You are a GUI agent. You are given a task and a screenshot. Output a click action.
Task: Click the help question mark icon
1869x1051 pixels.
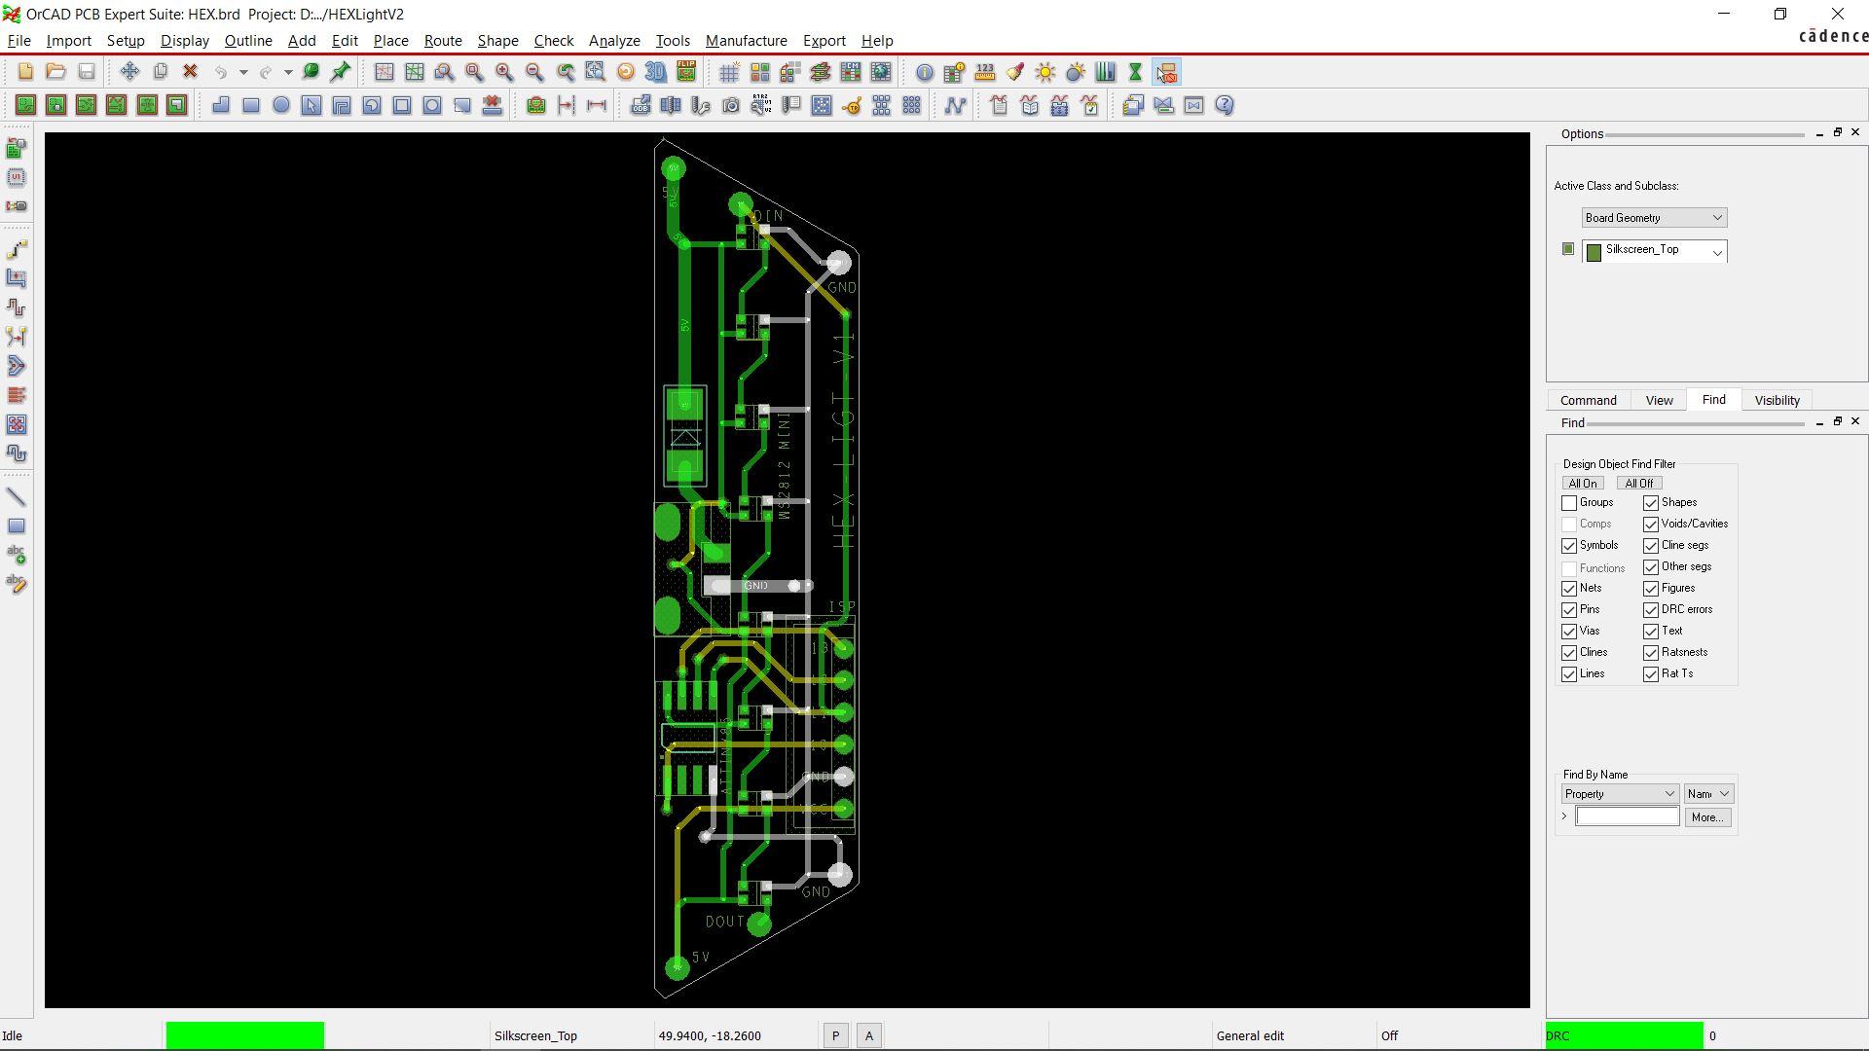(x=1225, y=106)
